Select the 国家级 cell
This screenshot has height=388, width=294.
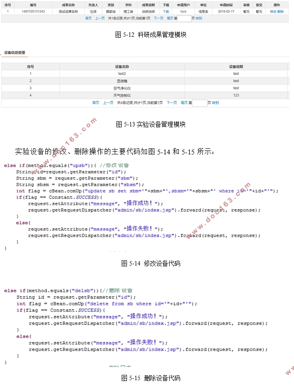click(x=111, y=11)
